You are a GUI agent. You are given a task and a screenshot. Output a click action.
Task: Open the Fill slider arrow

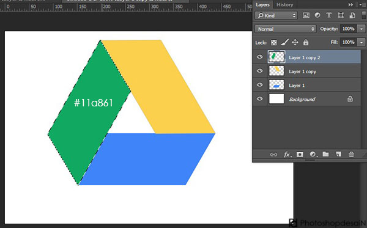[x=361, y=42]
